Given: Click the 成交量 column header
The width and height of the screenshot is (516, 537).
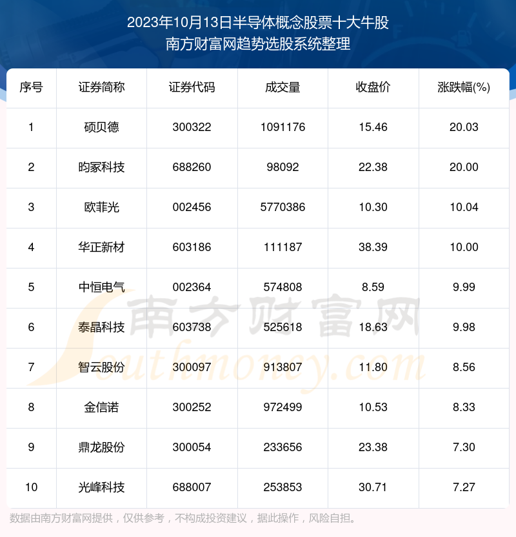Looking at the screenshot, I should coord(283,87).
